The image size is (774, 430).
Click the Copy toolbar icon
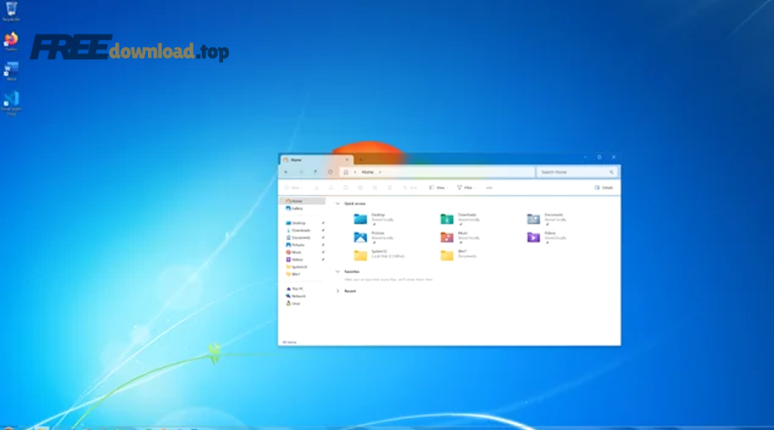(x=331, y=188)
